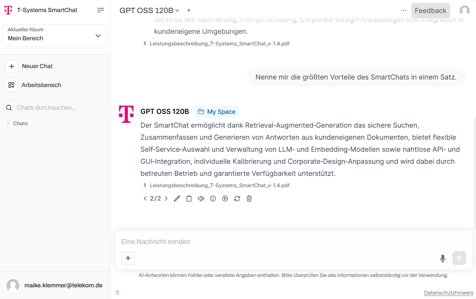476x299 pixels.
Task: Click the version counter 2/2
Action: coord(156,199)
